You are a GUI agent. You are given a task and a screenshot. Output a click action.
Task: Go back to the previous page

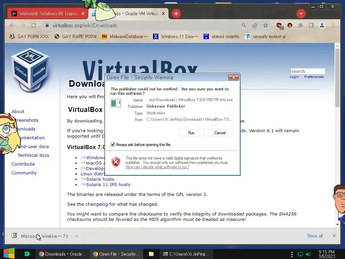click(12, 26)
